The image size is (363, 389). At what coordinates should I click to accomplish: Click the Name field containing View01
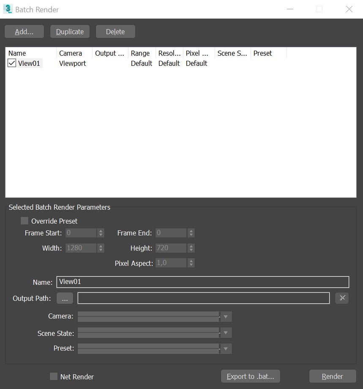click(x=203, y=282)
